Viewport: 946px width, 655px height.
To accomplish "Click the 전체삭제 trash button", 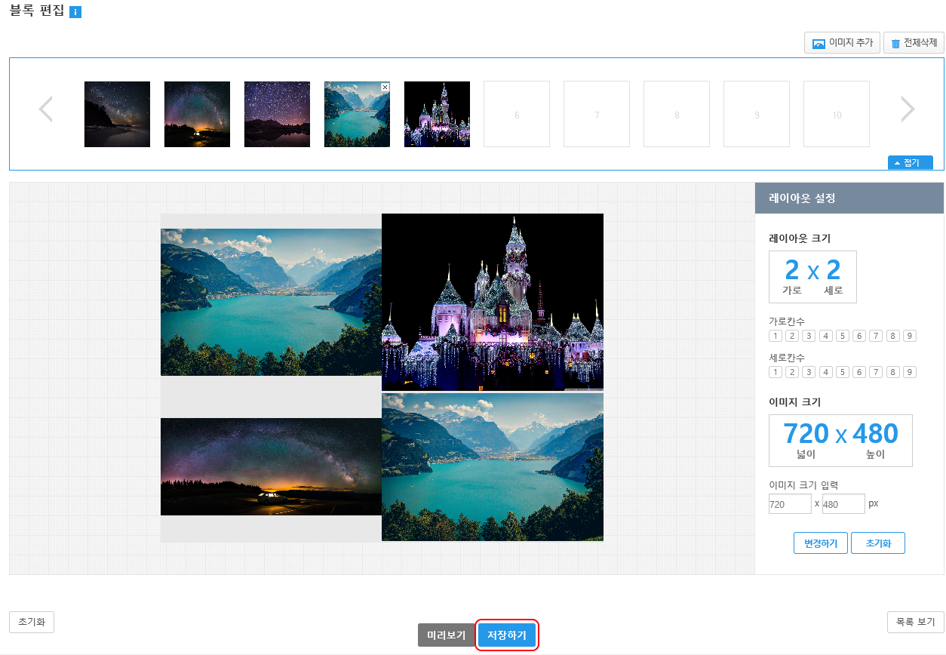I will click(914, 43).
